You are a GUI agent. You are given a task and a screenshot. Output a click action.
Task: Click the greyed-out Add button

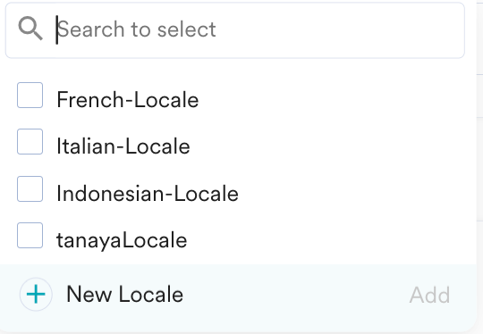(429, 295)
